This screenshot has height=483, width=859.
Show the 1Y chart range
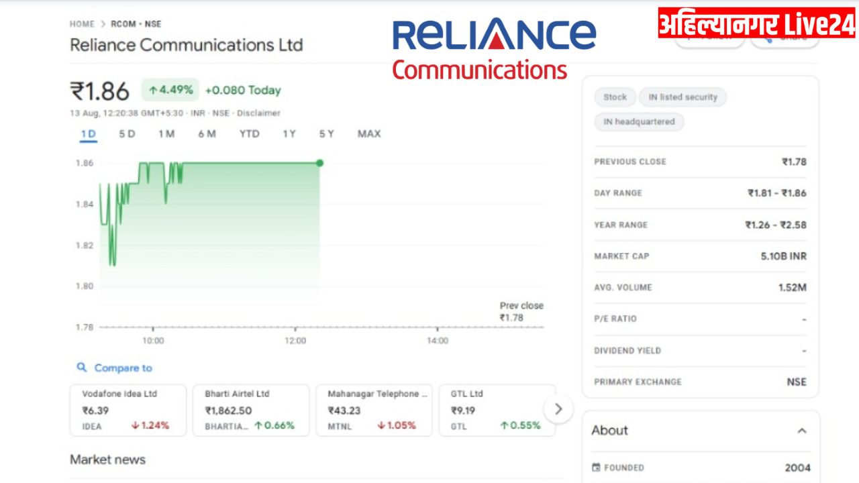tap(289, 134)
